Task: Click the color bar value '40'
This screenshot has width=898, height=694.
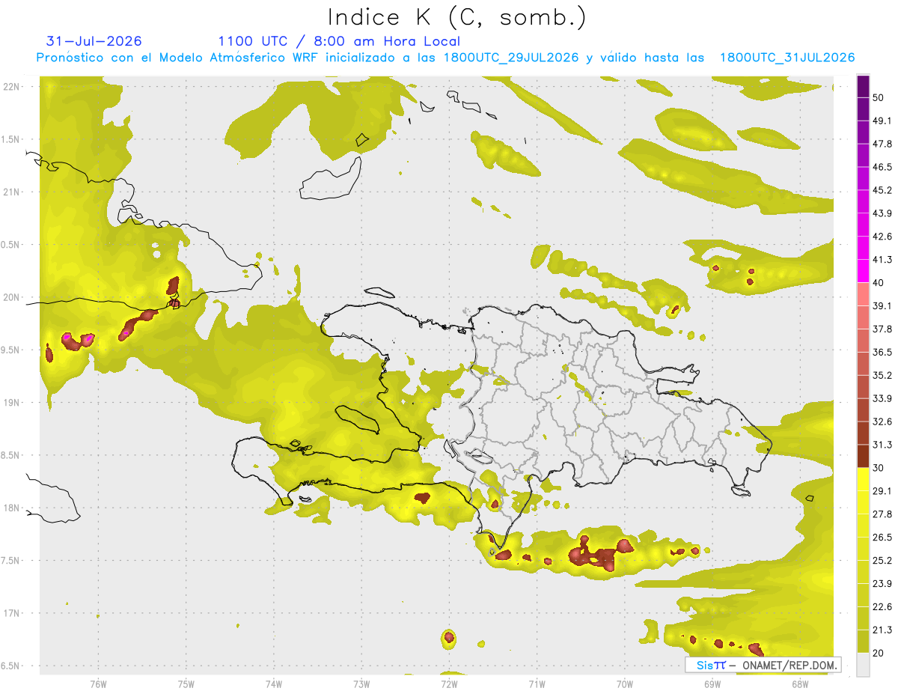Action: (879, 283)
